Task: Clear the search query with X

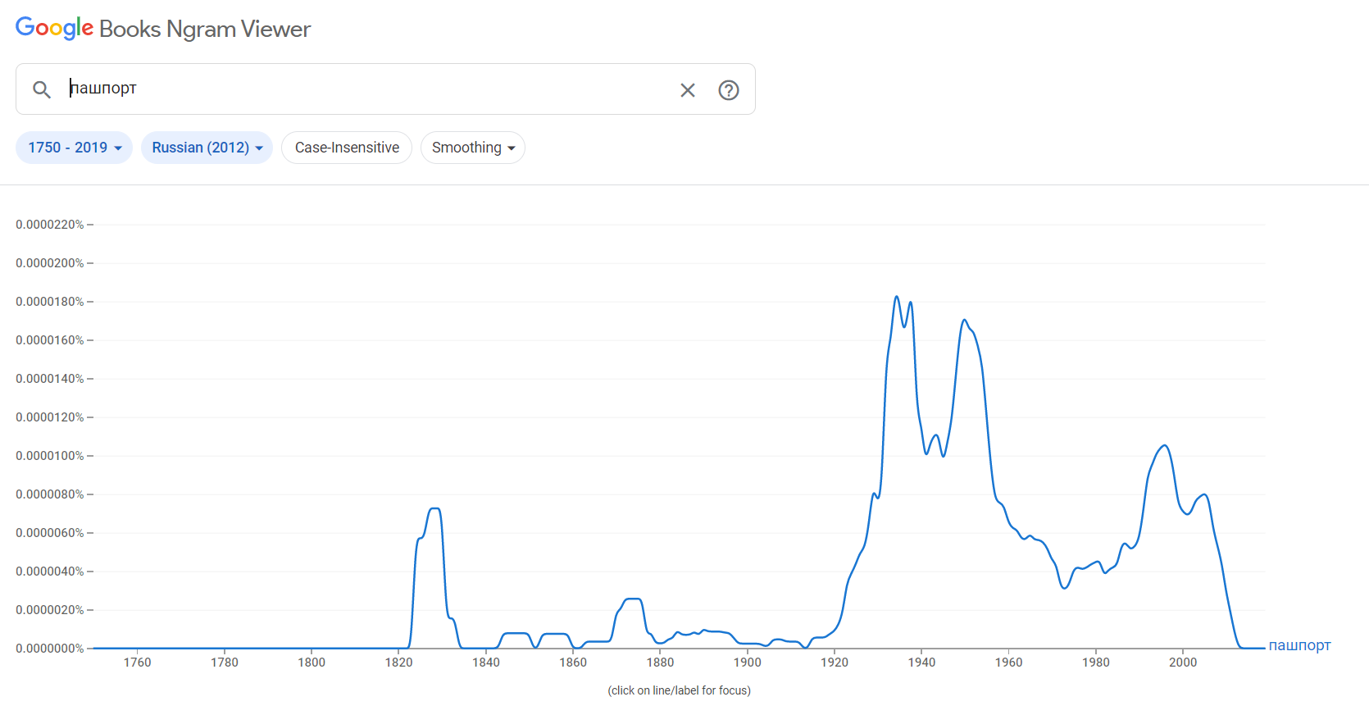Action: [x=688, y=90]
